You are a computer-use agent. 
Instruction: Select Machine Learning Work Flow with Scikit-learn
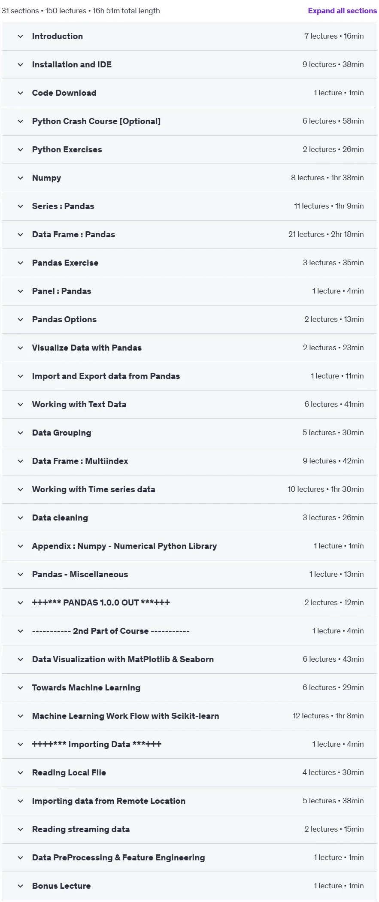click(x=125, y=716)
